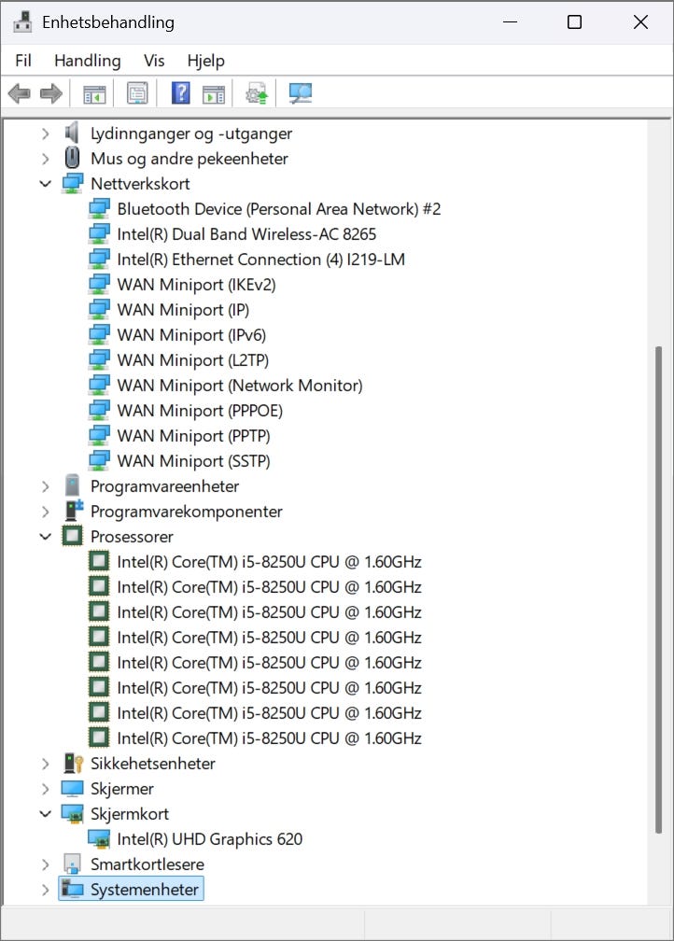
Task: Click the Forward arrow toolbar icon
Action: click(51, 93)
